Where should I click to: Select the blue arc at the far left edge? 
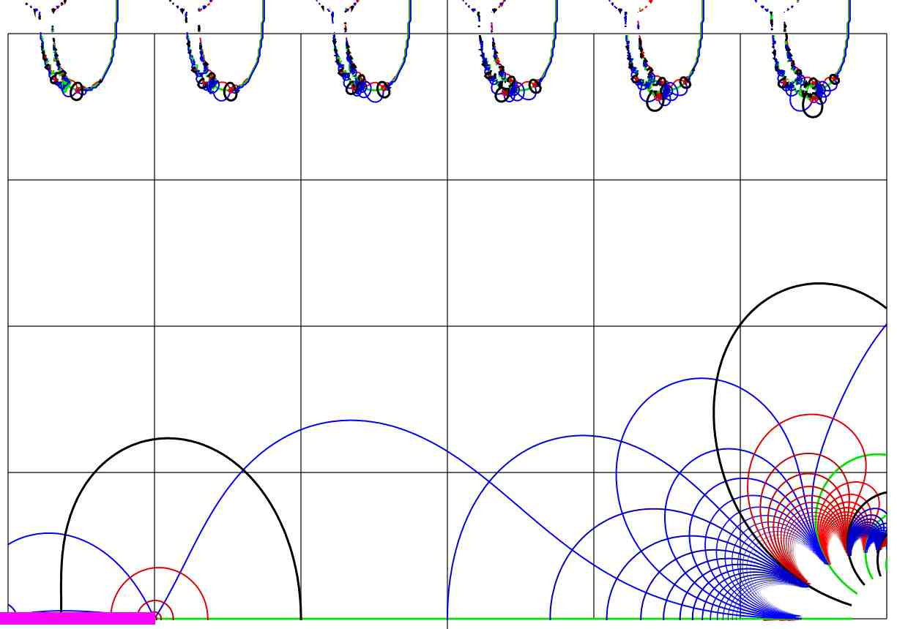(x=48, y=533)
